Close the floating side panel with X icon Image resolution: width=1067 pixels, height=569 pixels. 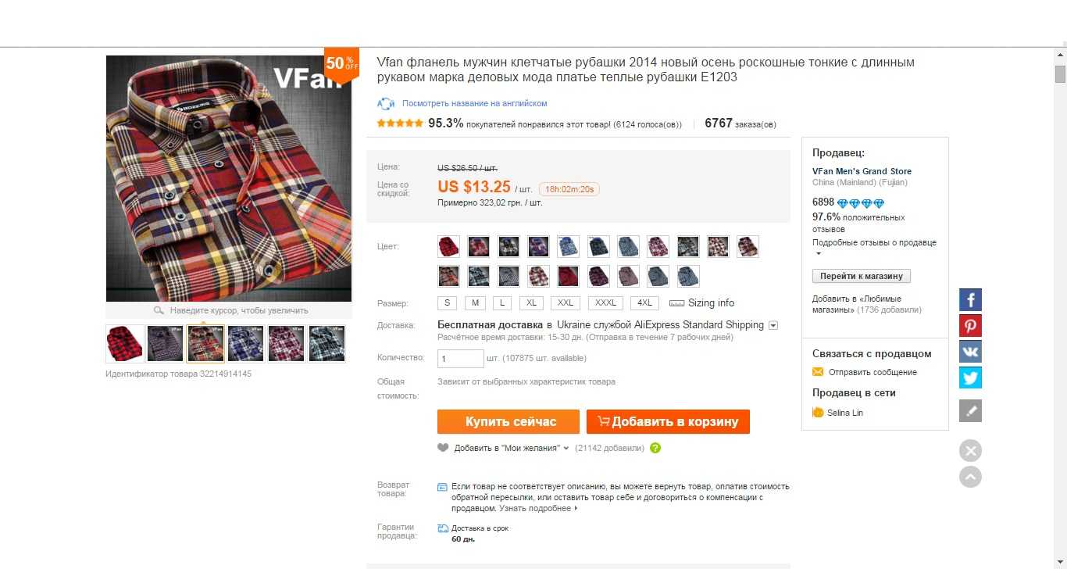point(970,450)
